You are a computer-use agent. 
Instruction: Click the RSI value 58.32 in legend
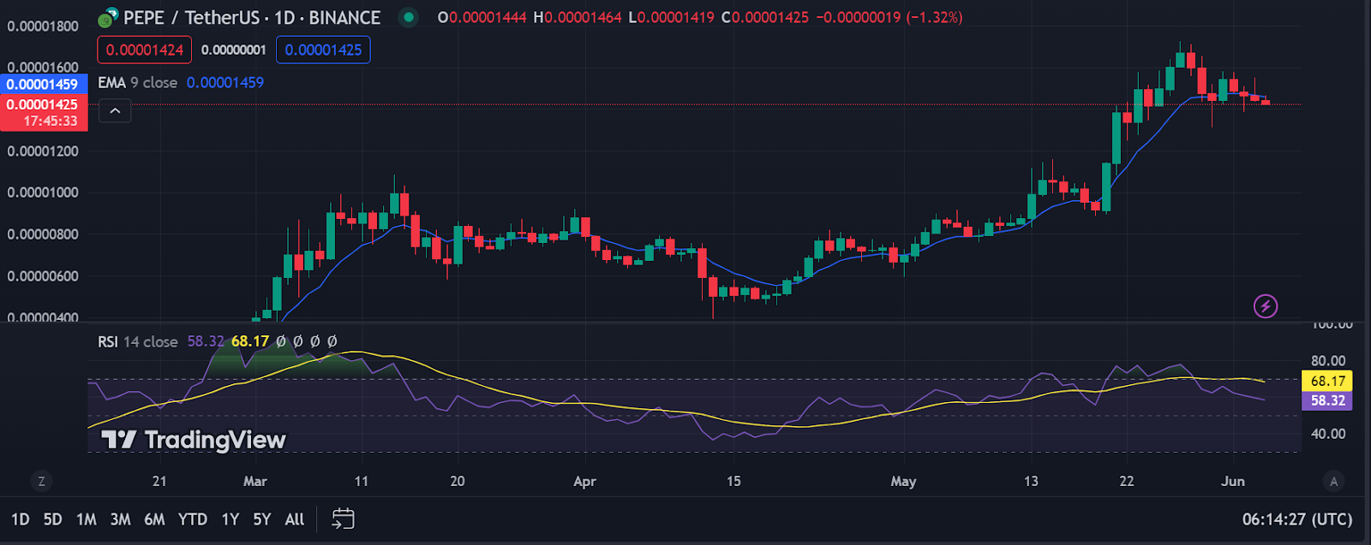click(x=206, y=341)
